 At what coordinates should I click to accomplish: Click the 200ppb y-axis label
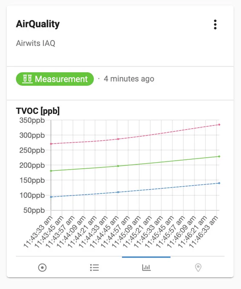32,165
